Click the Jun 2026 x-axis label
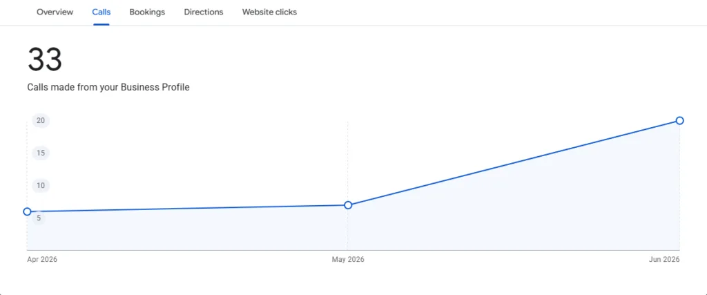The width and height of the screenshot is (707, 295). pos(664,259)
